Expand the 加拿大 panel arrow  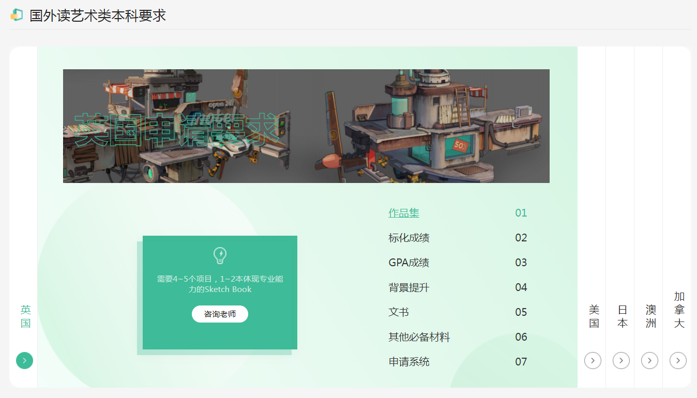click(x=678, y=360)
